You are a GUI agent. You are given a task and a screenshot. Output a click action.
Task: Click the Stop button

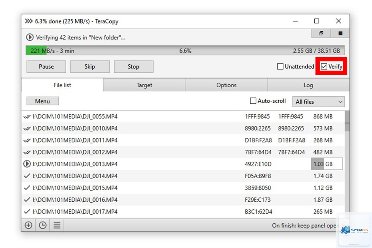[x=134, y=67]
